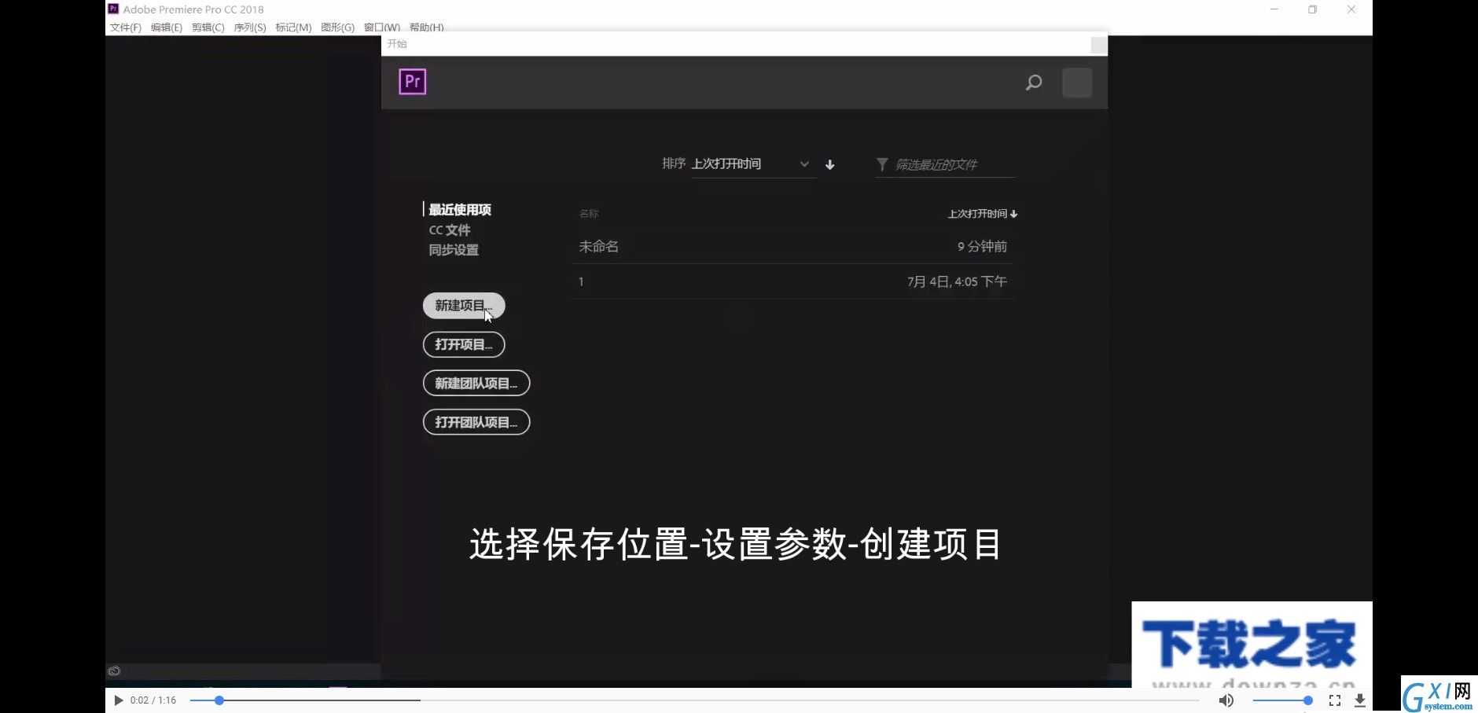Click the 打开团队项目 button
This screenshot has width=1478, height=713.
[x=476, y=422]
